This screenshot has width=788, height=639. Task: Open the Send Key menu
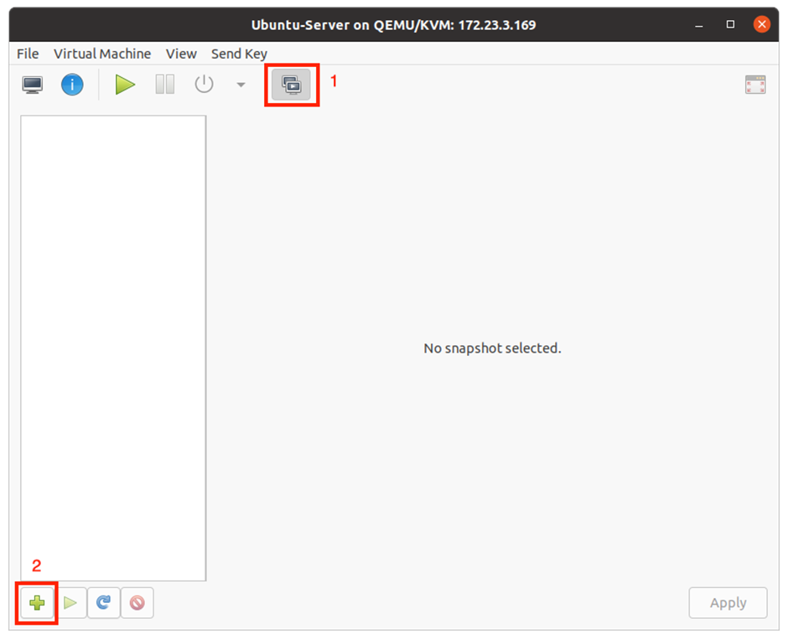point(239,54)
